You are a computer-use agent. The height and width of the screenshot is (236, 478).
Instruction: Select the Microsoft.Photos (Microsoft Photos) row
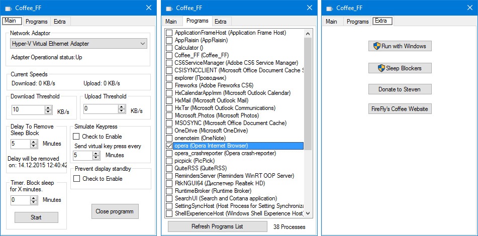tap(234, 115)
